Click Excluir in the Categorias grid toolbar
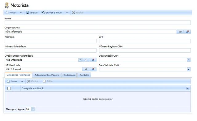The image size is (197, 121). click(33, 81)
